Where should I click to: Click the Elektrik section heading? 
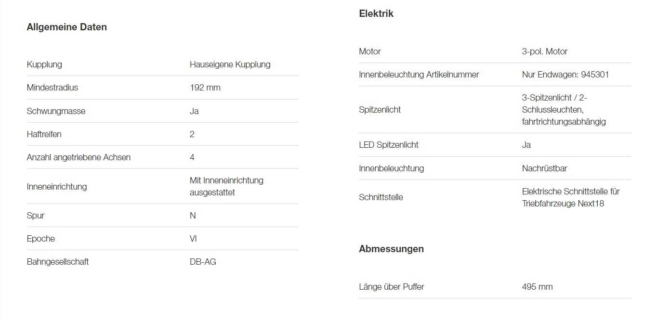pyautogui.click(x=376, y=14)
